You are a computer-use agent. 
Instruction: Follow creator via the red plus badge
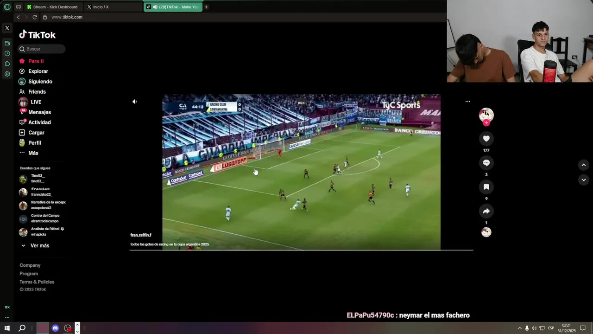[486, 123]
